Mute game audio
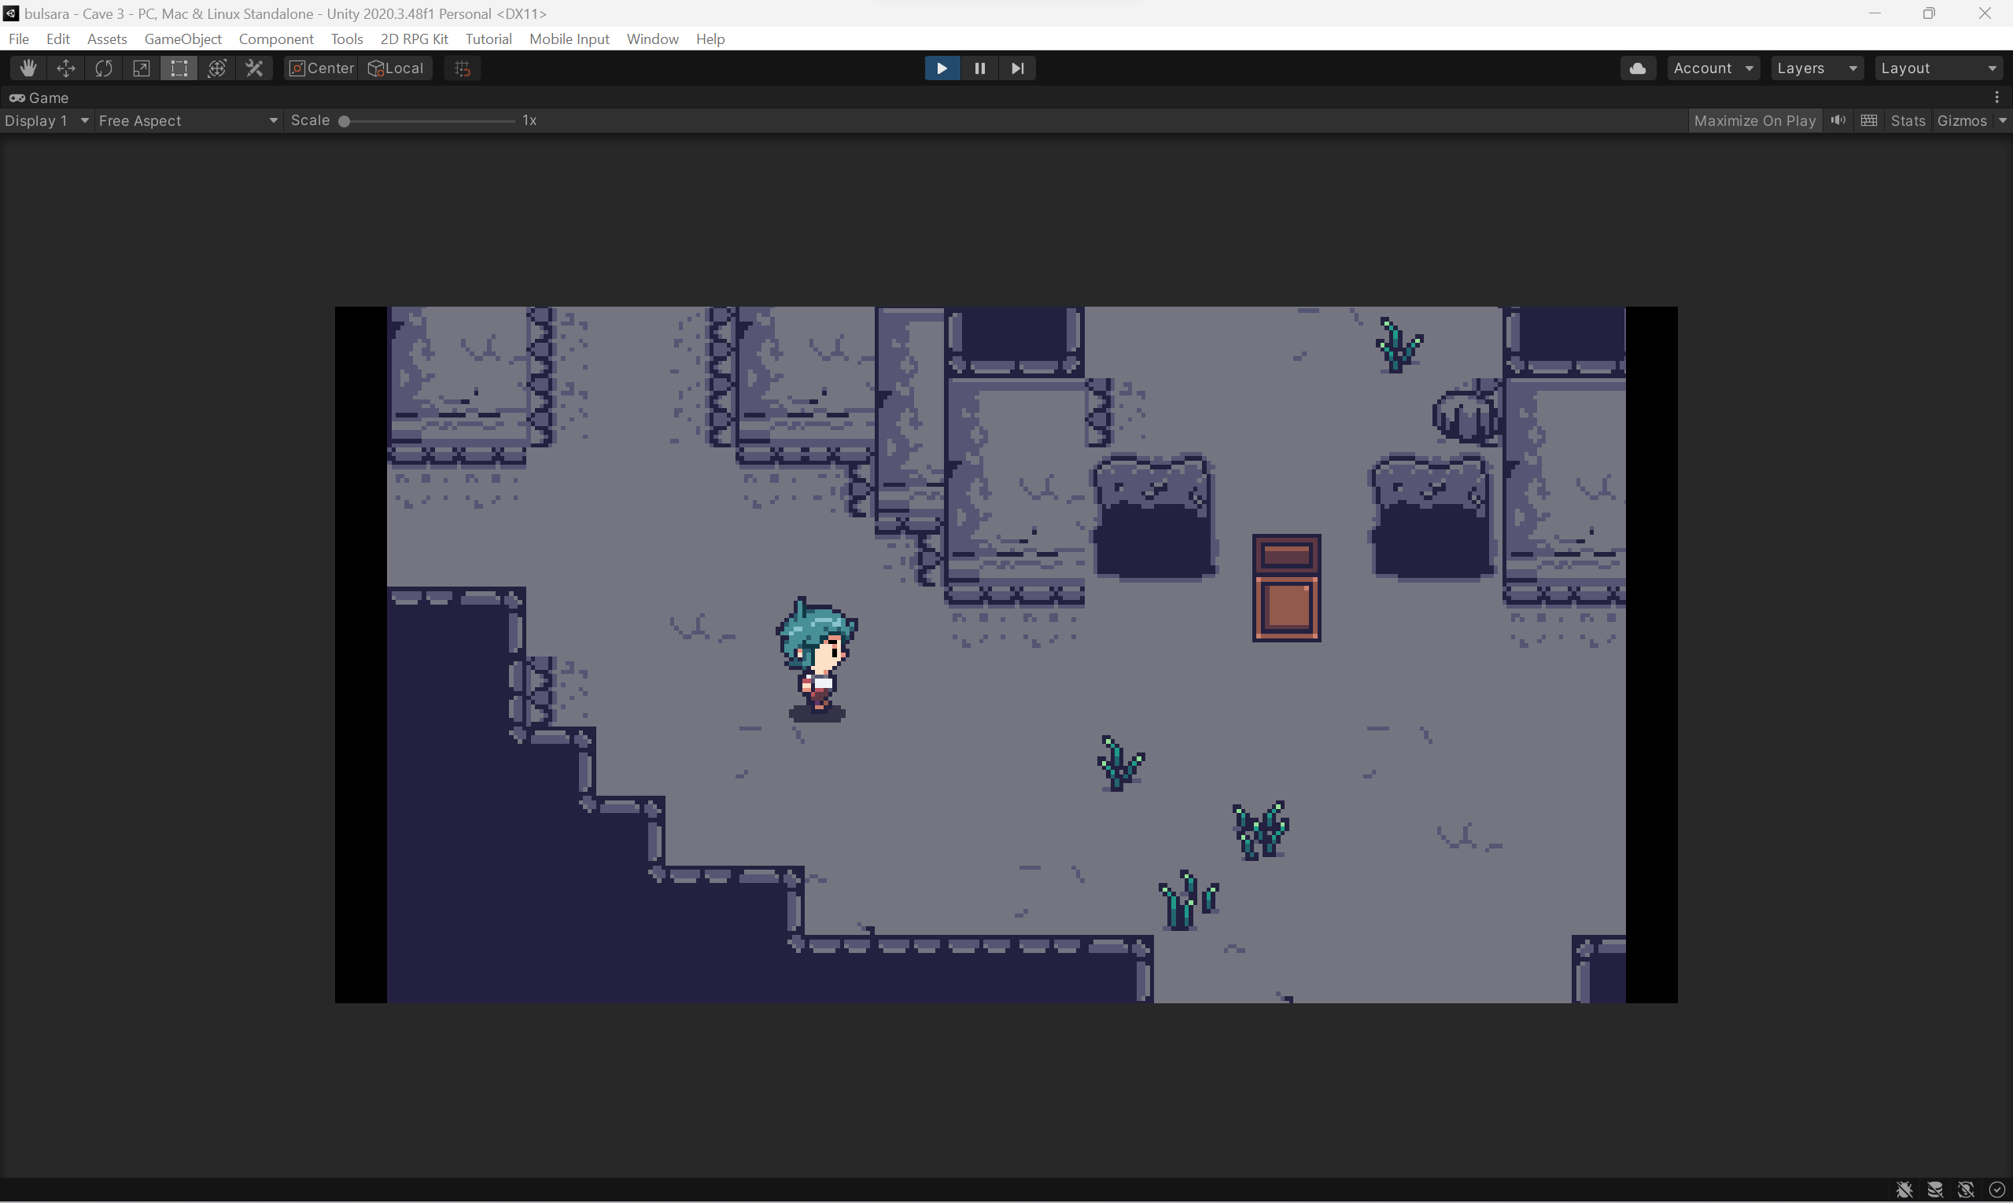The height and width of the screenshot is (1203, 2013). click(1838, 121)
